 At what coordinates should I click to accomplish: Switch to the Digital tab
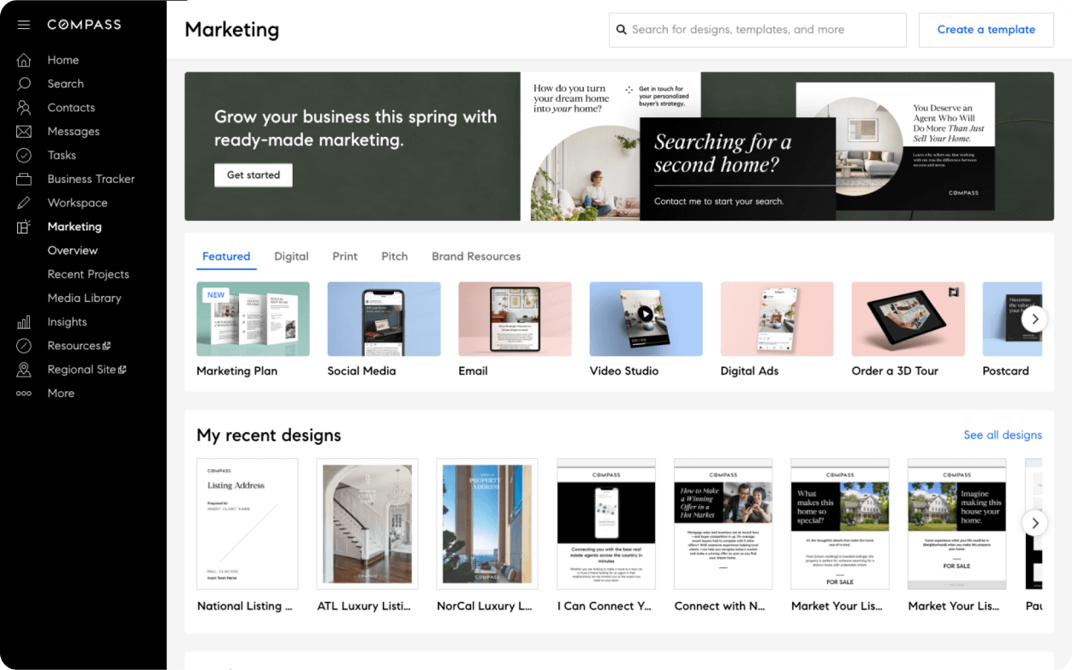pyautogui.click(x=291, y=256)
